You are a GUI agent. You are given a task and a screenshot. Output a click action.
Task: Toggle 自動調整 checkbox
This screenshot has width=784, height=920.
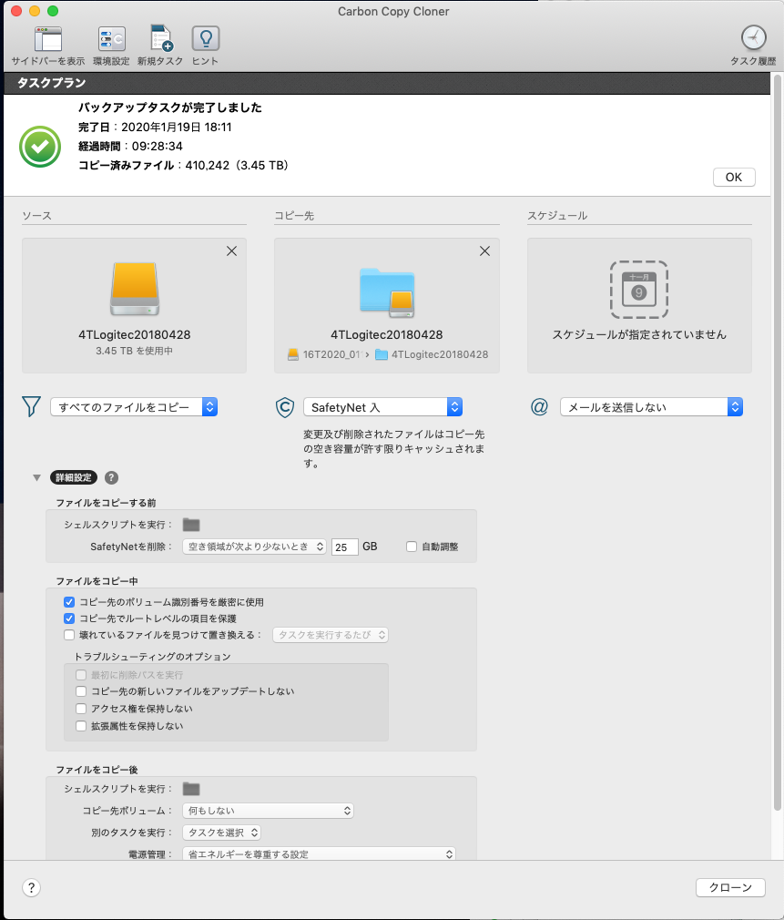(x=412, y=547)
